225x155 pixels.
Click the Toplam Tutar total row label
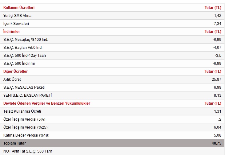tap(15, 143)
